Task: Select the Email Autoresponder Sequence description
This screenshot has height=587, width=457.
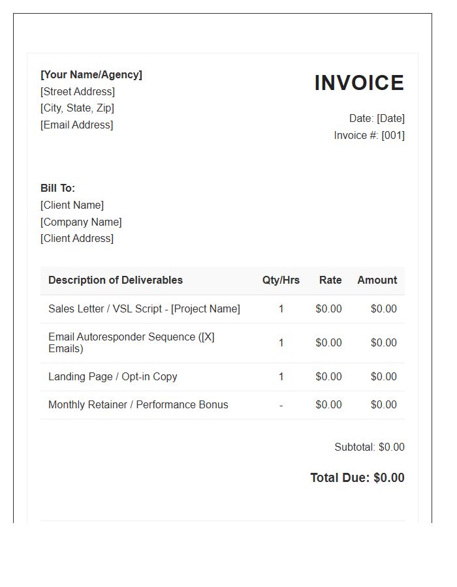Action: pos(131,343)
